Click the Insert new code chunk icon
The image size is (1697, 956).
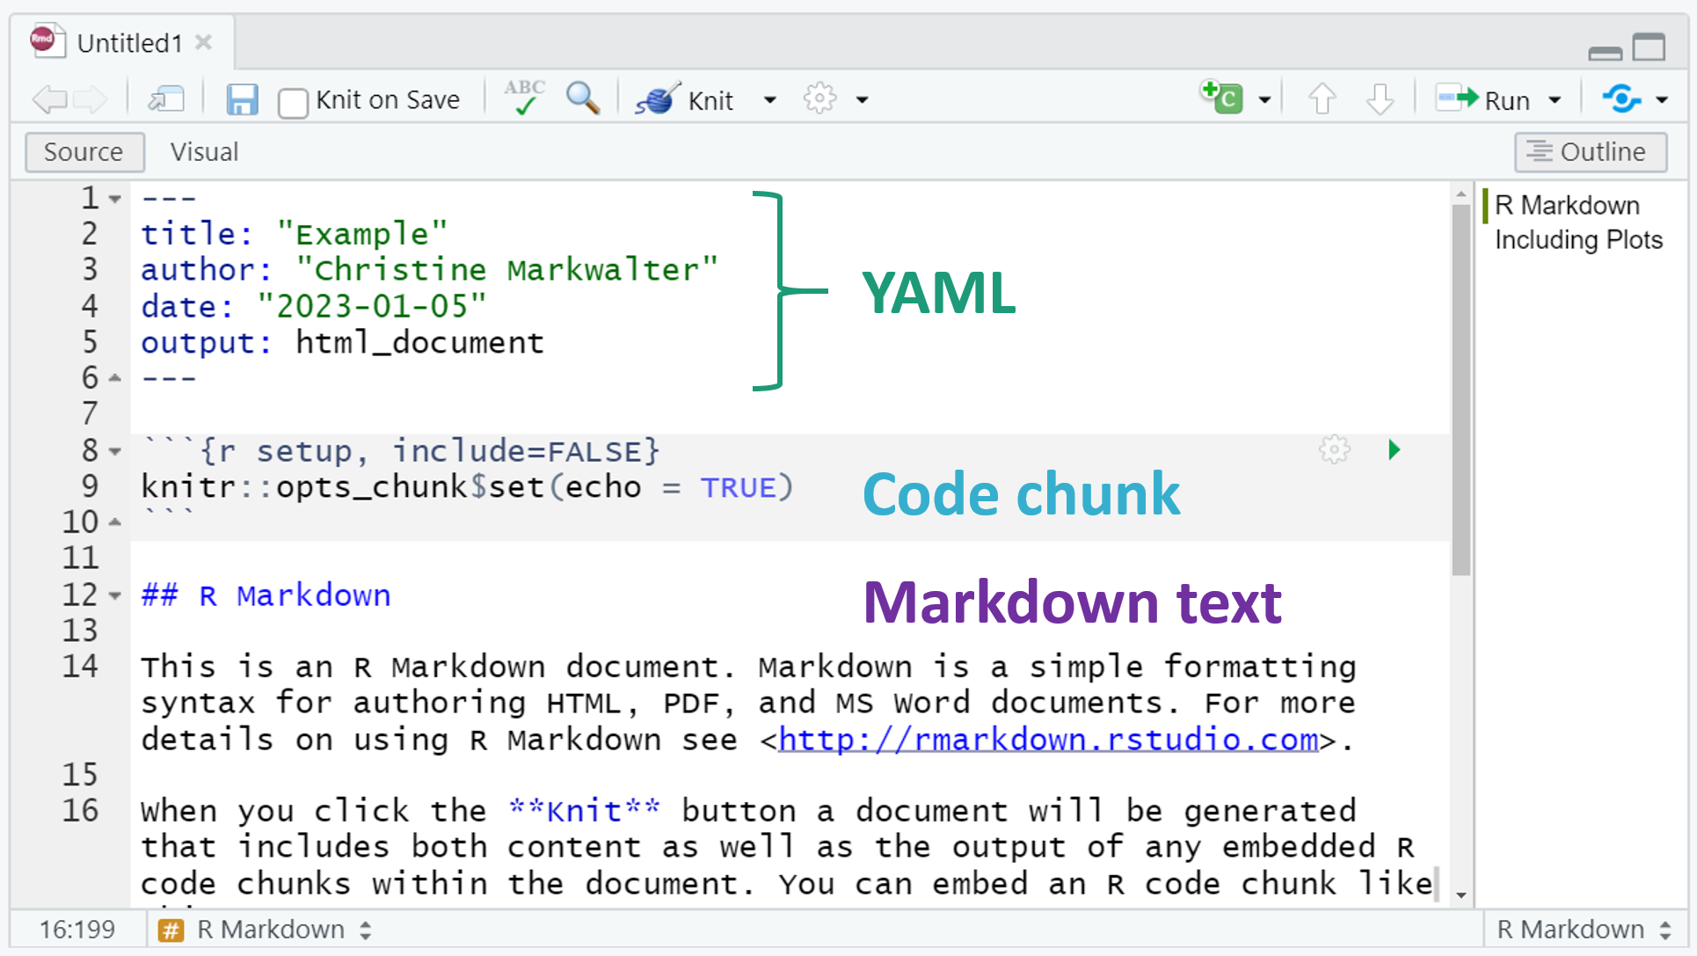point(1223,98)
